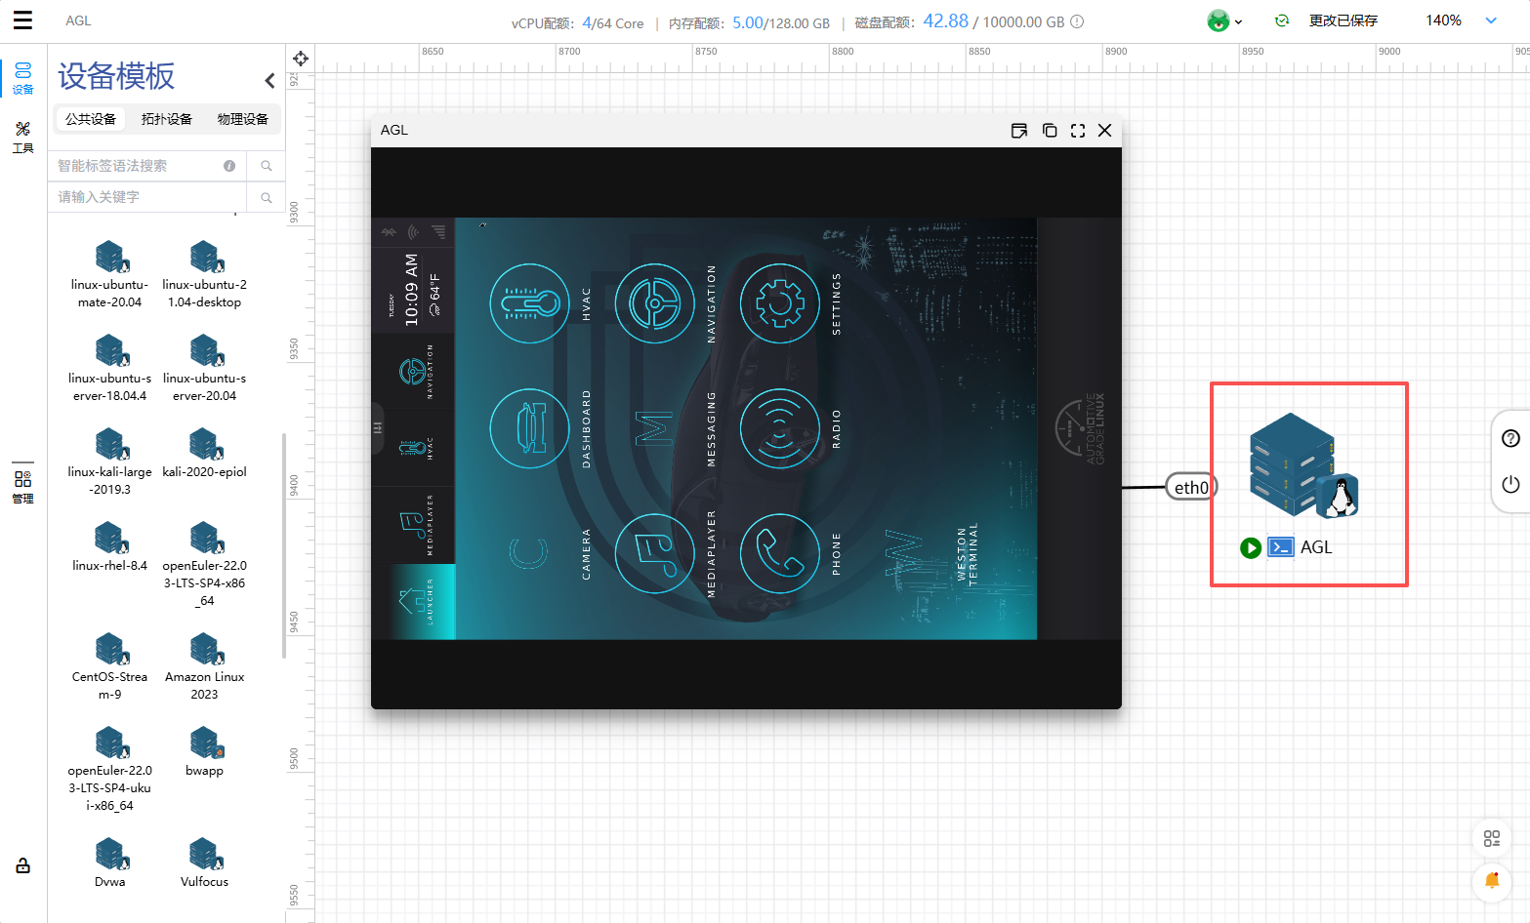1530x923 pixels.
Task: Focus the 请输入关键字 keyword field
Action: [x=147, y=197]
